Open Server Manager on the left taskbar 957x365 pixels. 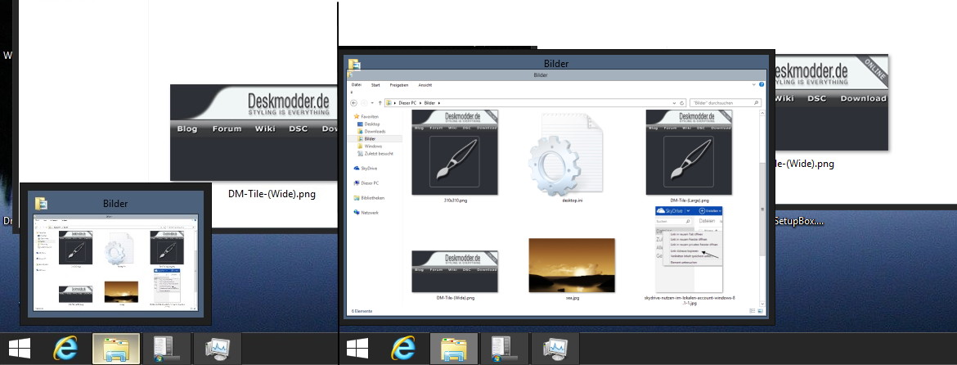click(167, 349)
